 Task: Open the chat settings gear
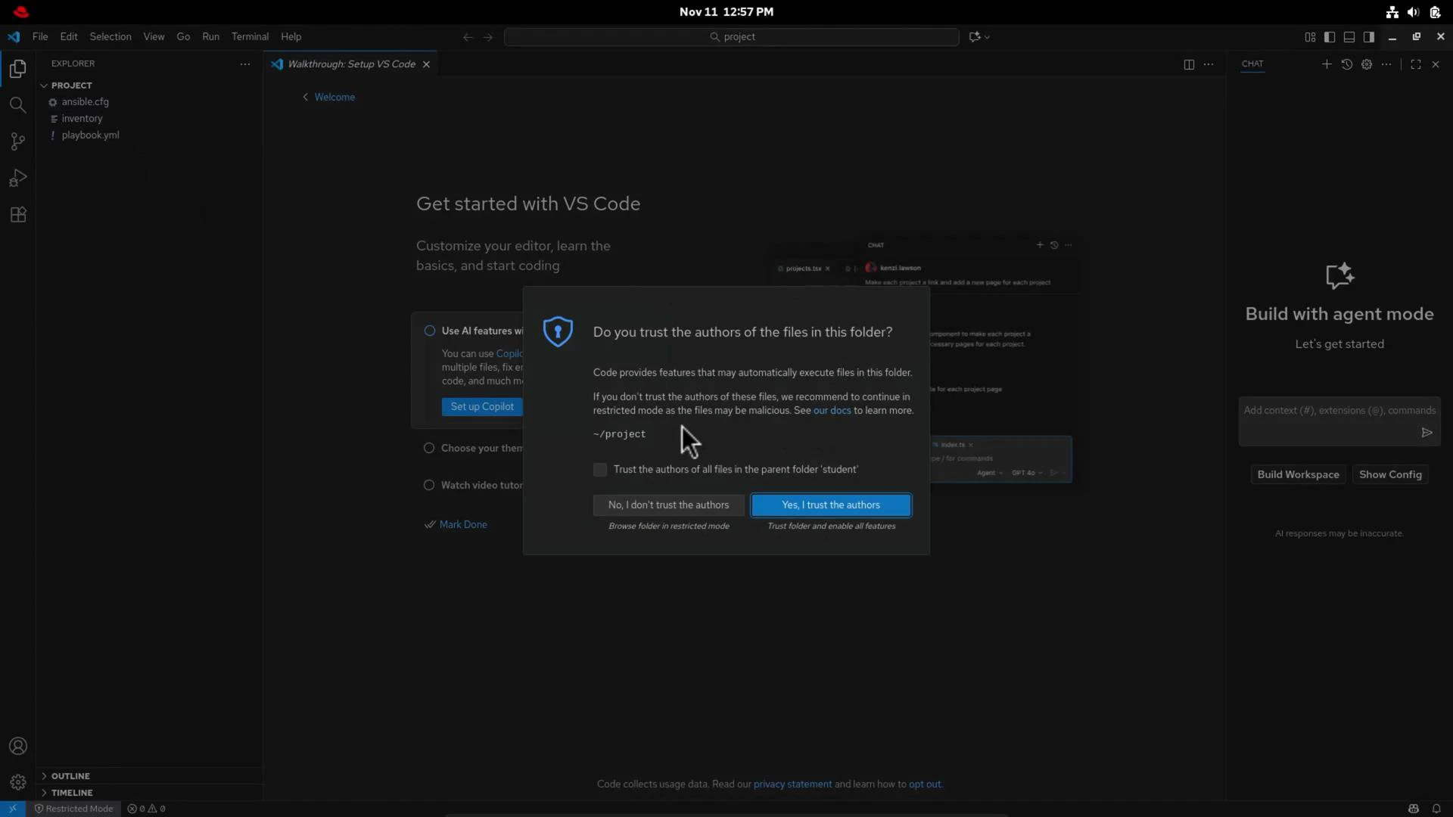[1367, 64]
